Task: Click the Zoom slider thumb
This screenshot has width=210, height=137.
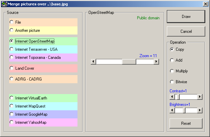Action: click(x=129, y=62)
